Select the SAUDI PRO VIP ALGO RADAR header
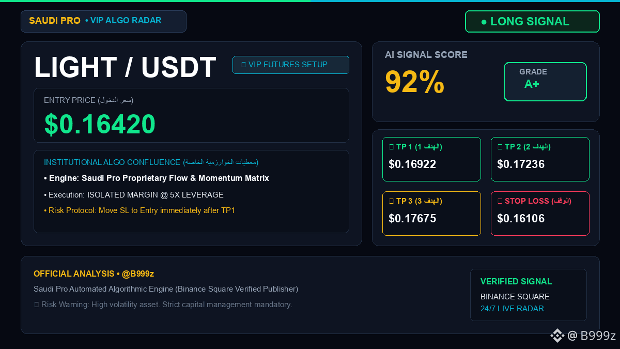Viewport: 620px width, 349px height. (x=103, y=21)
